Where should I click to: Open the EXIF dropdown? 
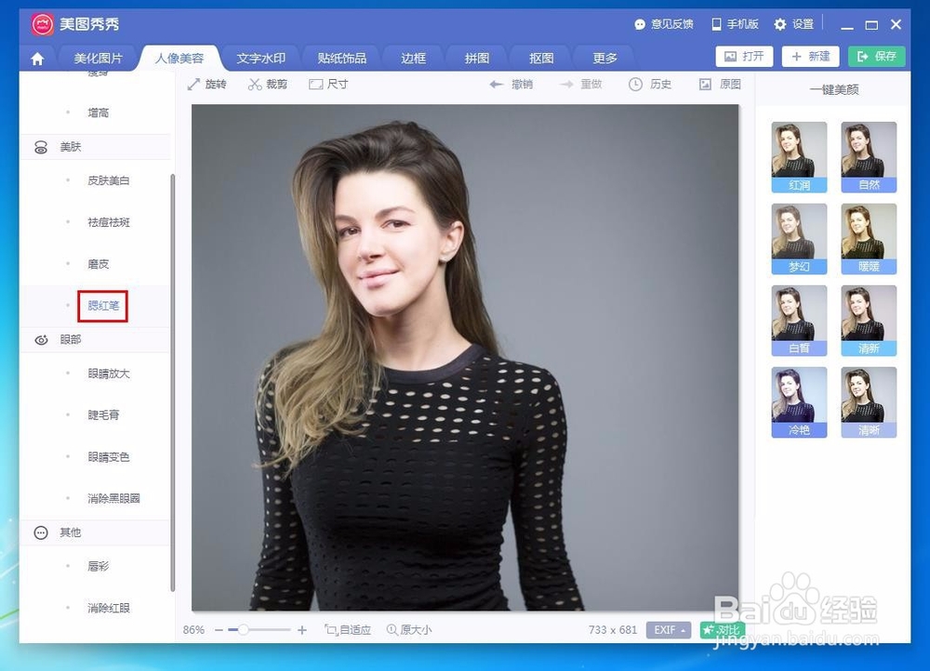pyautogui.click(x=669, y=629)
